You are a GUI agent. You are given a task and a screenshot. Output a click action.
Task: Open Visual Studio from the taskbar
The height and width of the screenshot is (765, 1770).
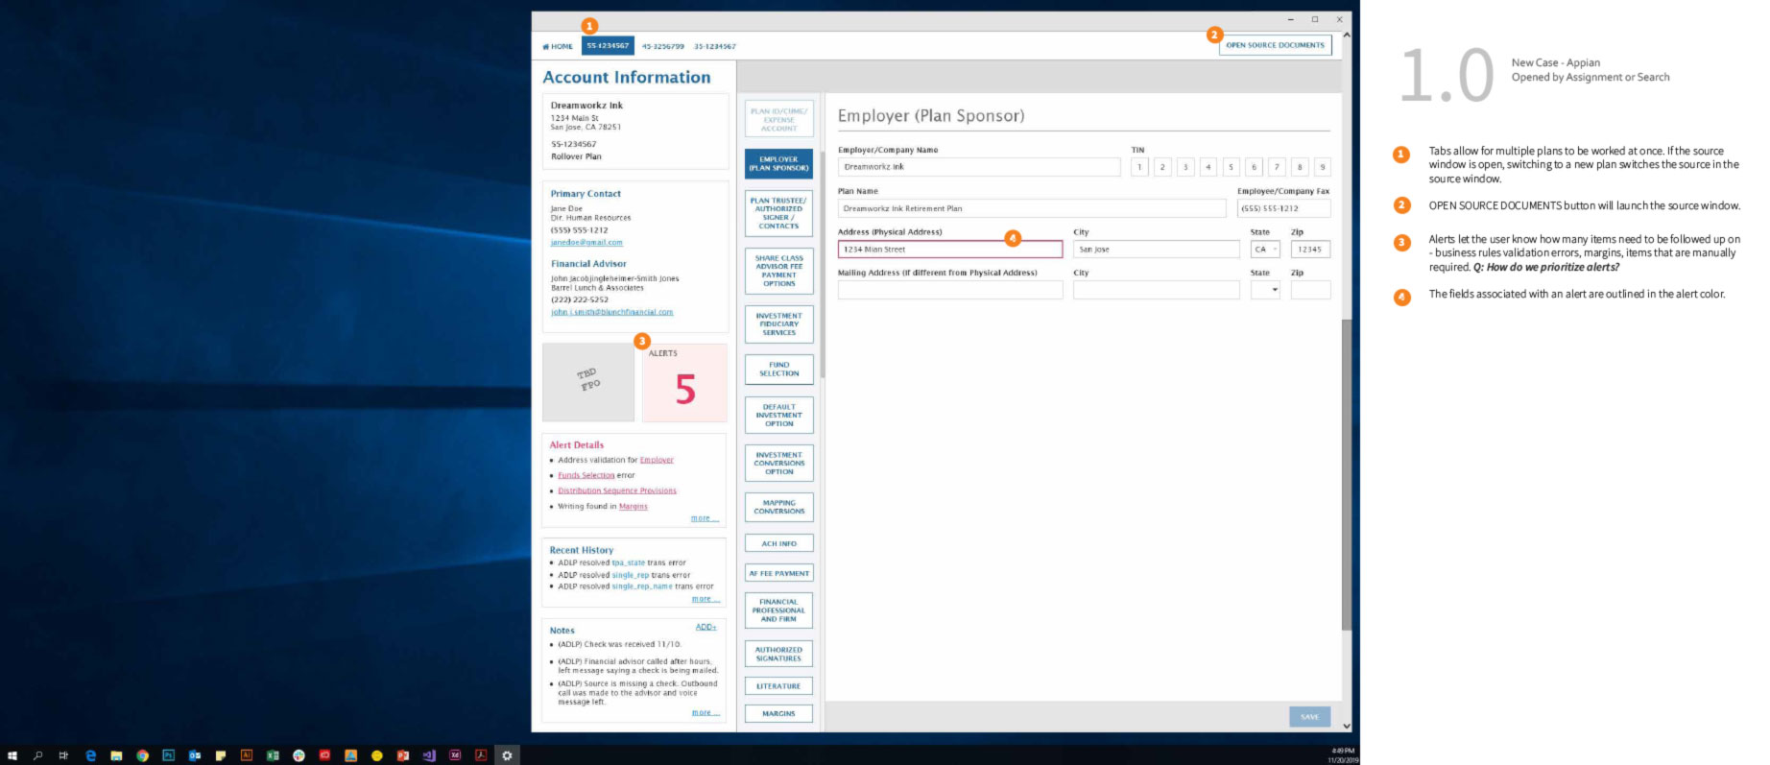click(429, 755)
